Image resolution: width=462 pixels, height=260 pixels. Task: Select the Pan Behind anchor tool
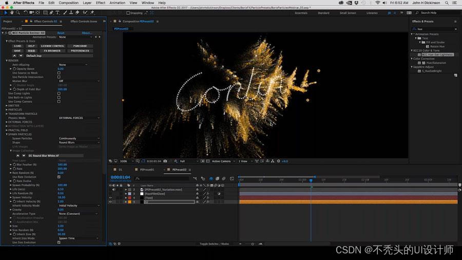(37, 13)
